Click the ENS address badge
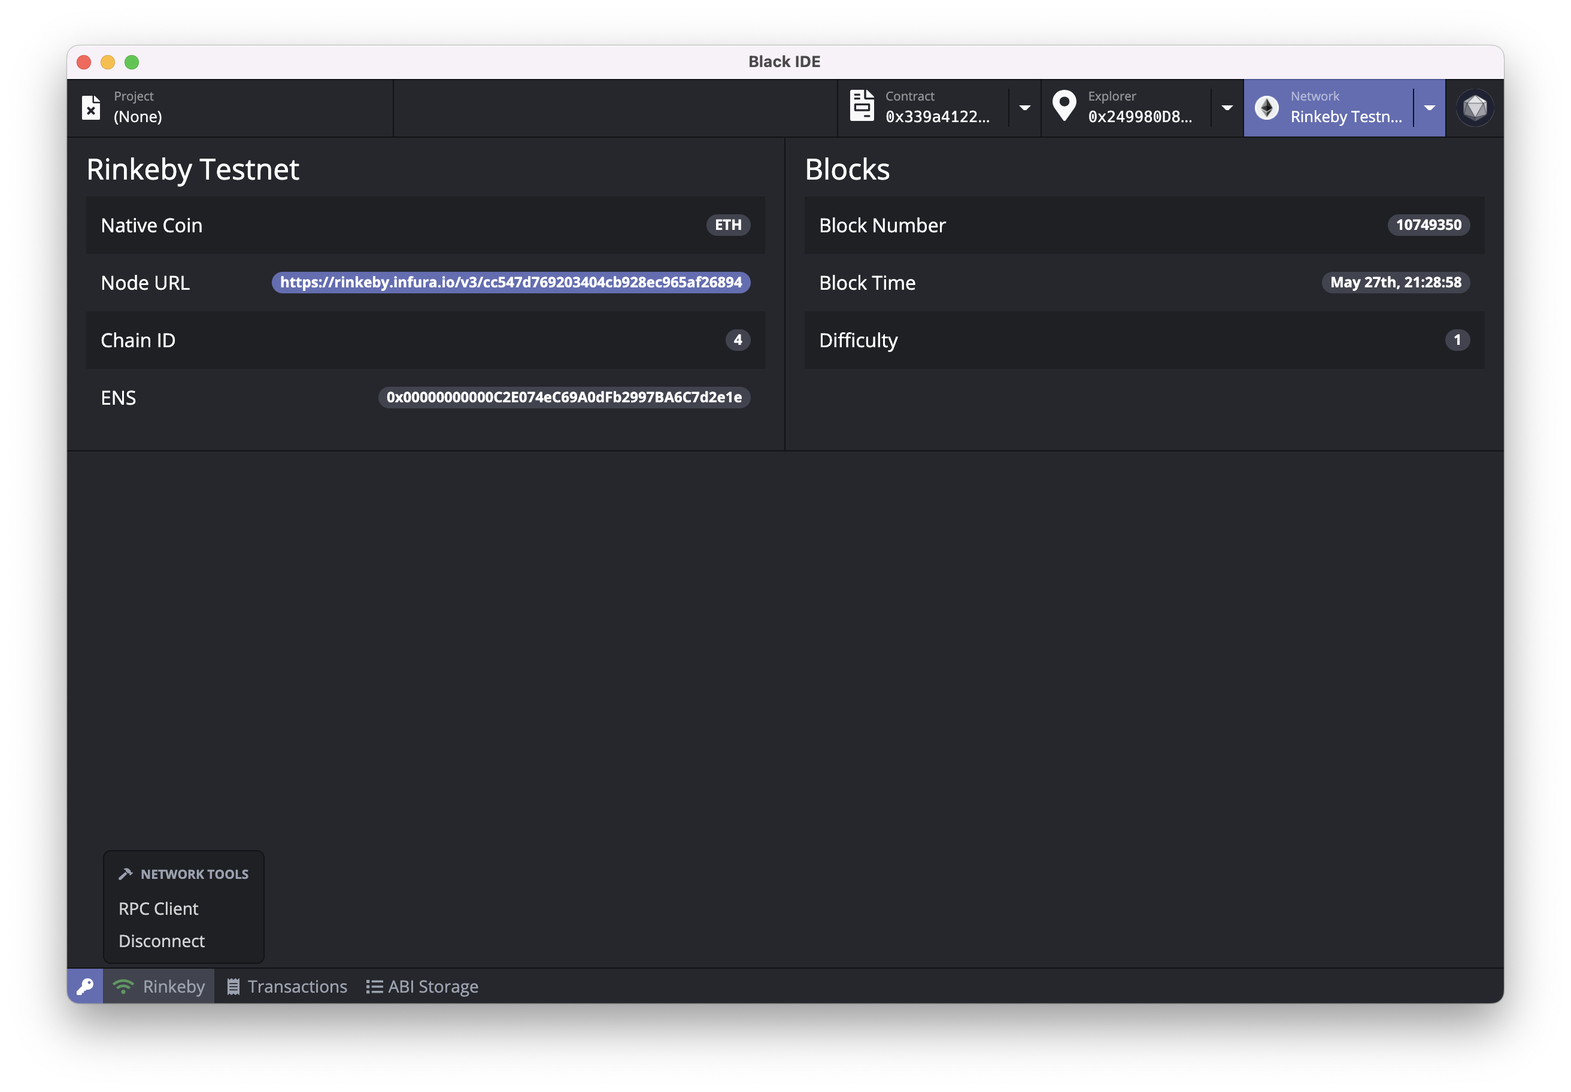 click(564, 398)
